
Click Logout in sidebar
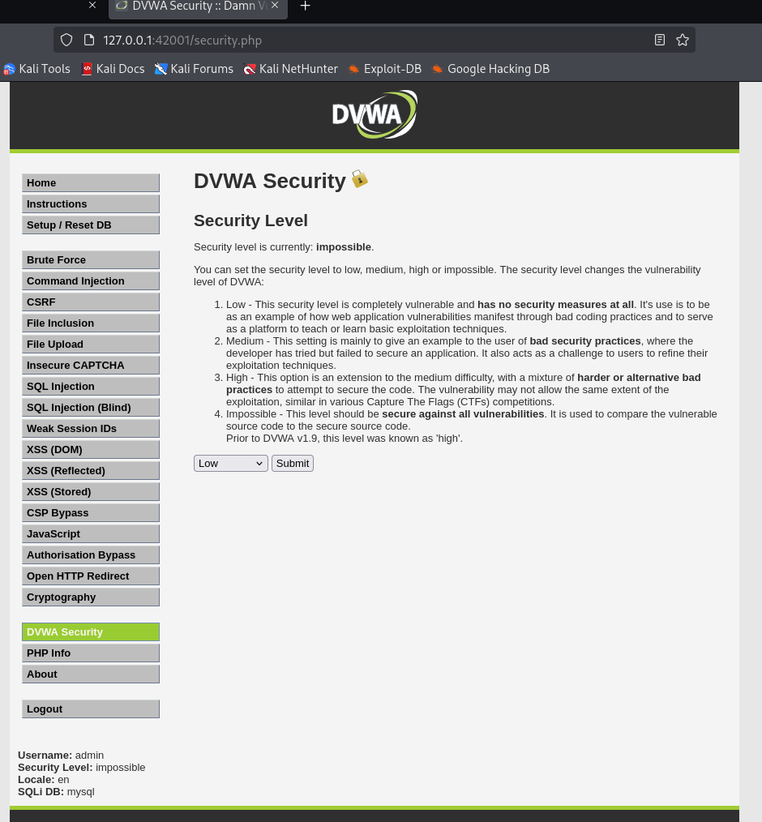[91, 709]
